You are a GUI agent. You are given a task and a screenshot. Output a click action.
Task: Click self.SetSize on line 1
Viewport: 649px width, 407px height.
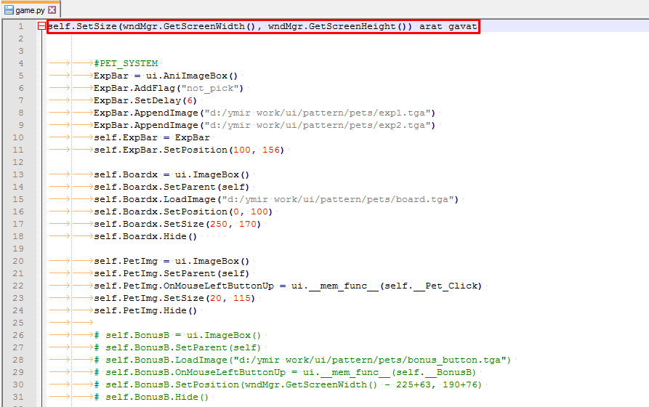point(82,26)
